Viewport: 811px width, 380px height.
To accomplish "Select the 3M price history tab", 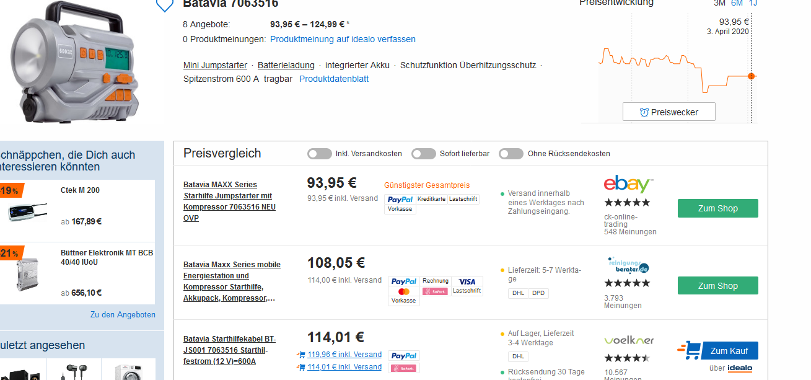I will point(719,3).
